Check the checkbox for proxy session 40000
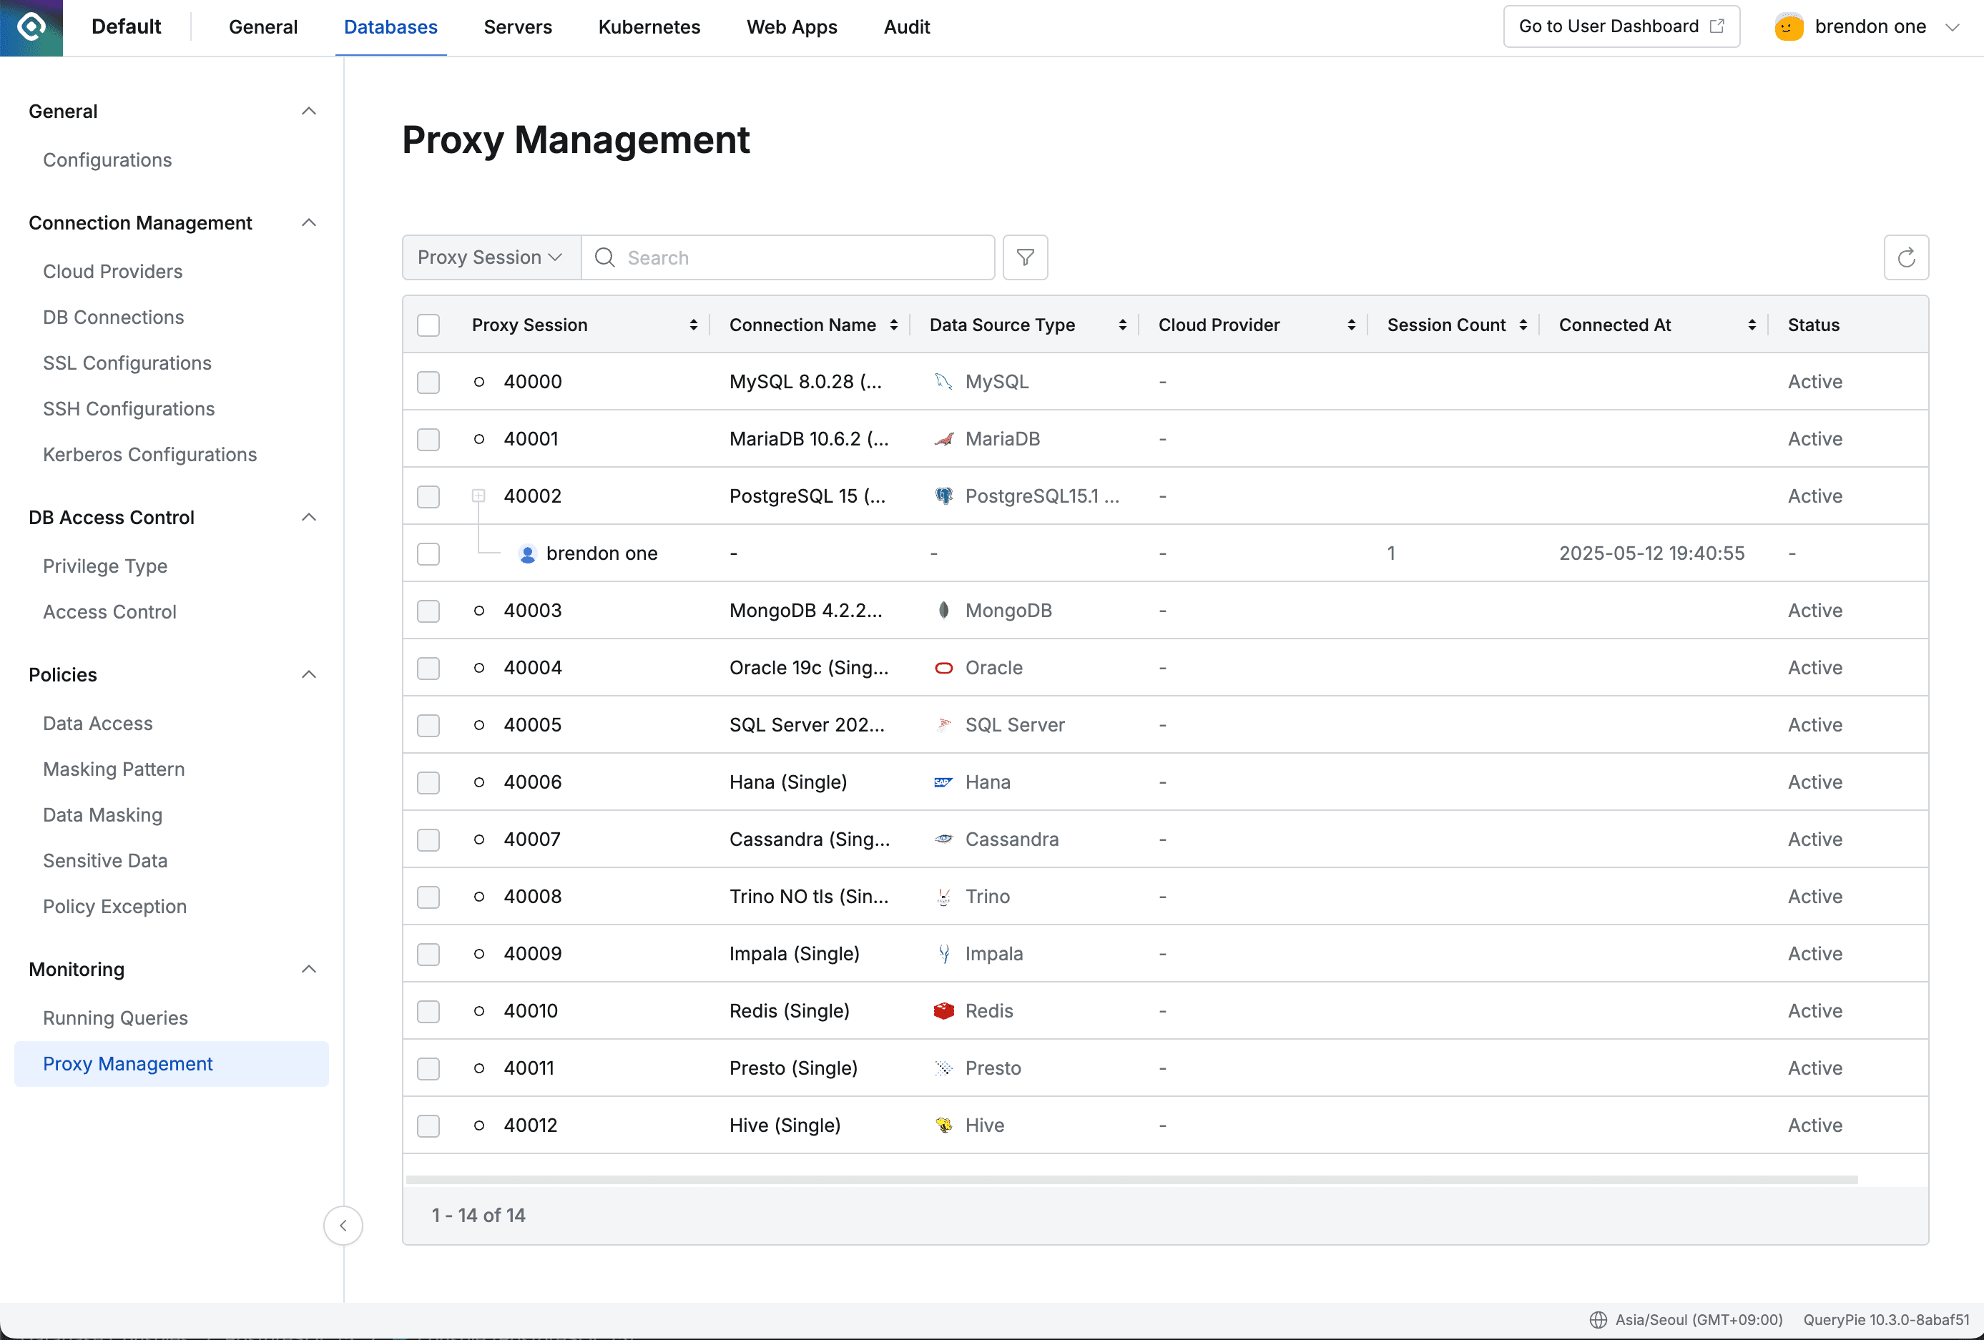 (x=428, y=382)
